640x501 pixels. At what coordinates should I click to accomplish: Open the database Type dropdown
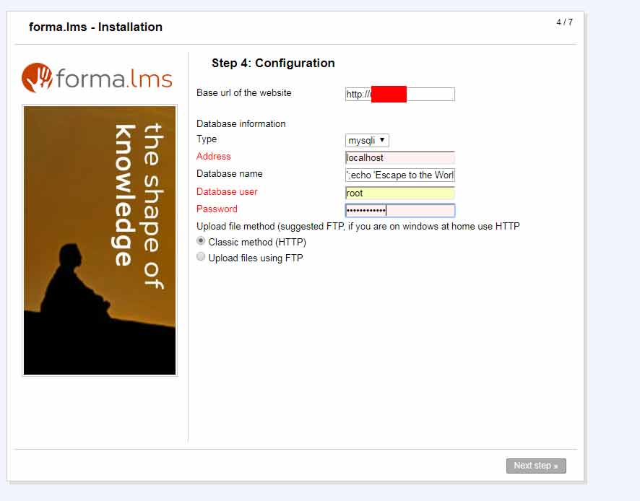point(367,141)
